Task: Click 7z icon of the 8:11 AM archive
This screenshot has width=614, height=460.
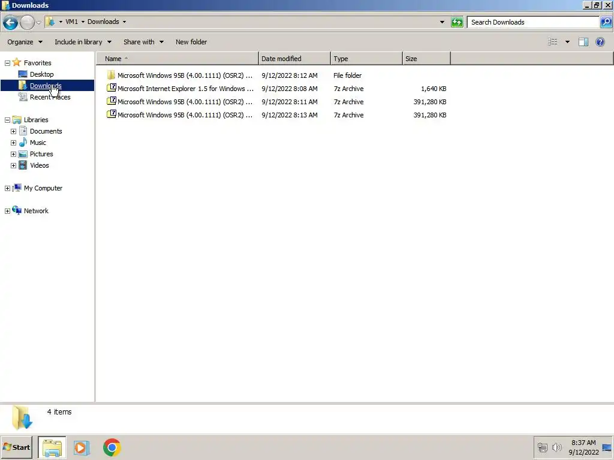Action: coord(111,101)
